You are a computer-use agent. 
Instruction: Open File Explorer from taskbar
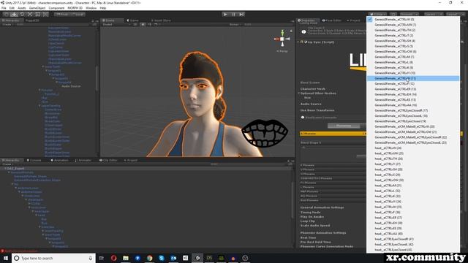click(x=126, y=258)
